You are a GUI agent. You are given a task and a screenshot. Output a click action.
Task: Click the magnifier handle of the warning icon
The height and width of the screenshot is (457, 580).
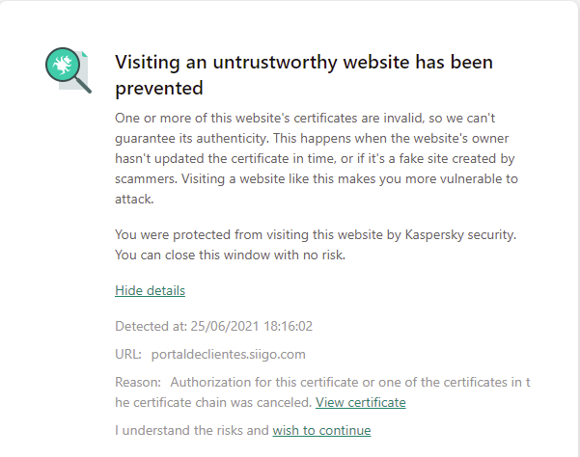[85, 87]
